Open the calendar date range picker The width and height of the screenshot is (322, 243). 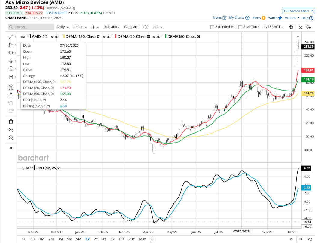(152, 239)
